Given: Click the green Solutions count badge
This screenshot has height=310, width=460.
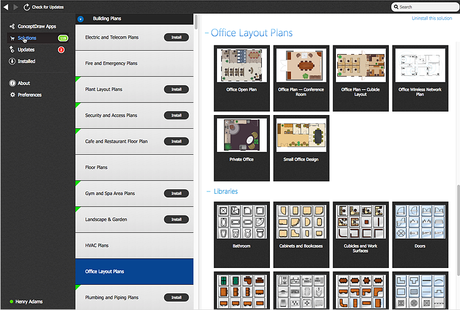Looking at the screenshot, I should click(x=63, y=38).
